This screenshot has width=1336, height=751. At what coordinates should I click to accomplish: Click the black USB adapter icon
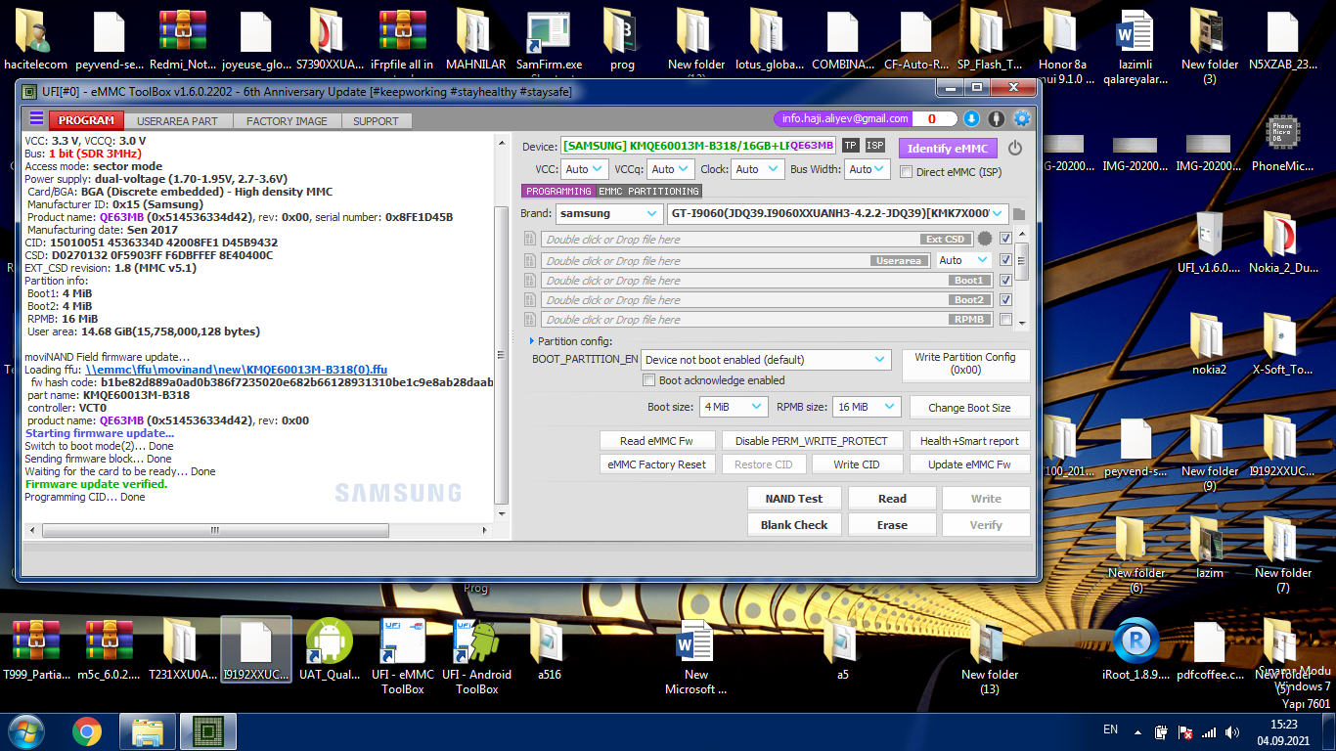click(x=997, y=118)
